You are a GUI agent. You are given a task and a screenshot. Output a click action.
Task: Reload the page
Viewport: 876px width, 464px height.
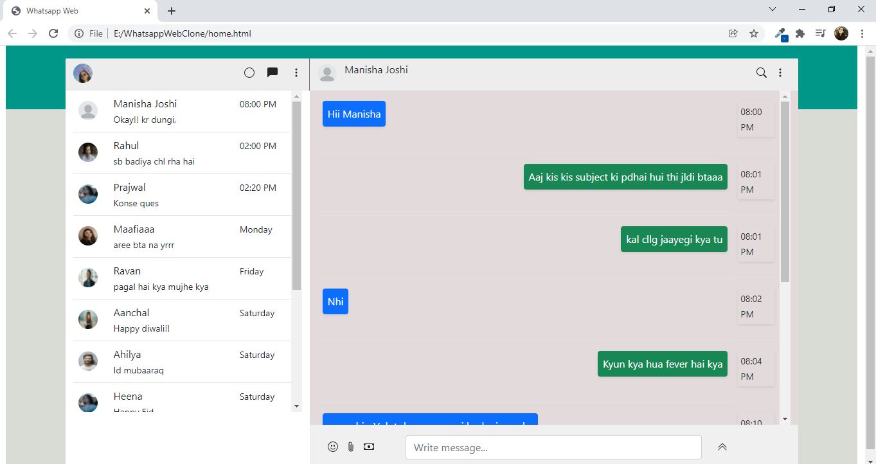(x=53, y=33)
